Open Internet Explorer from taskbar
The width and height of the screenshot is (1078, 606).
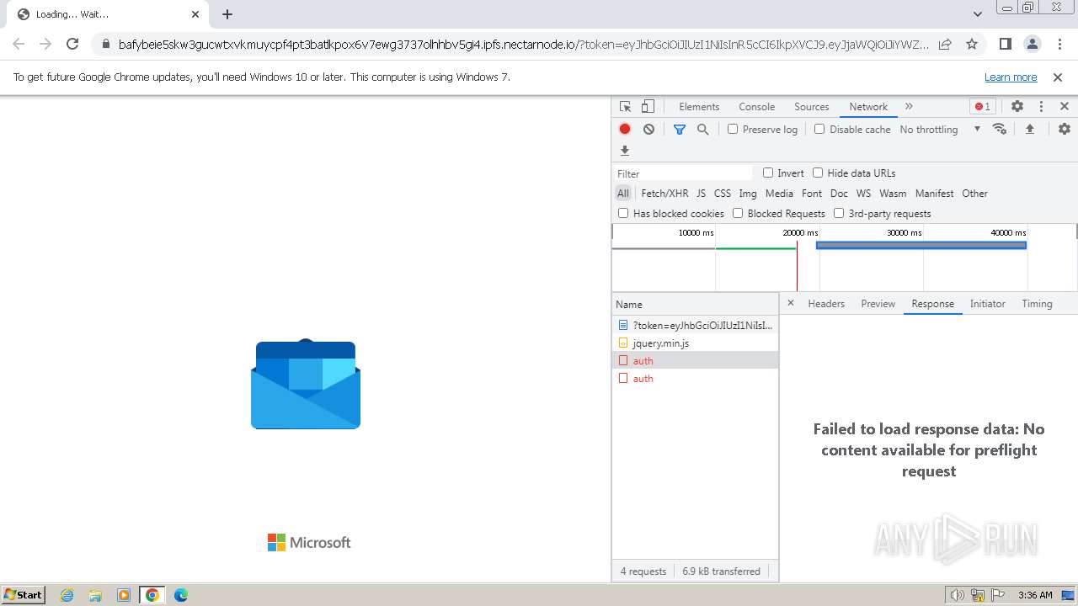tap(67, 595)
